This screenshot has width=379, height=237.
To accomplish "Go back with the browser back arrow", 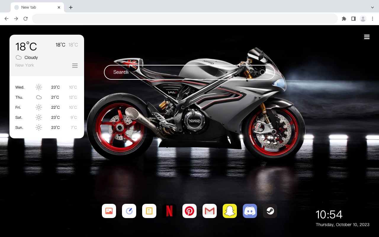I will click(x=7, y=19).
